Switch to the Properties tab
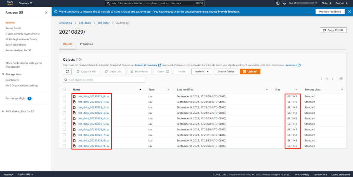Image resolution: width=353 pixels, height=177 pixels. click(x=86, y=44)
